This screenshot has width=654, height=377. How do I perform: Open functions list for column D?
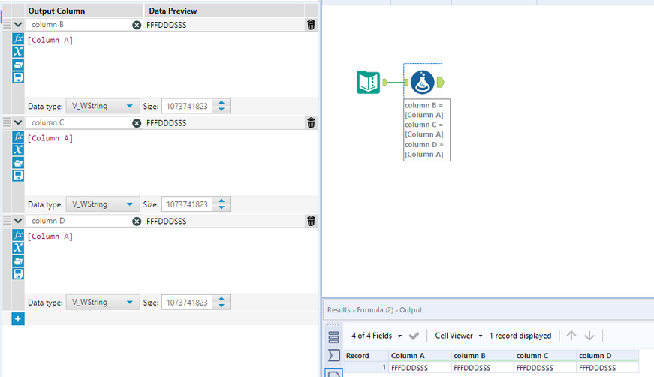(18, 235)
